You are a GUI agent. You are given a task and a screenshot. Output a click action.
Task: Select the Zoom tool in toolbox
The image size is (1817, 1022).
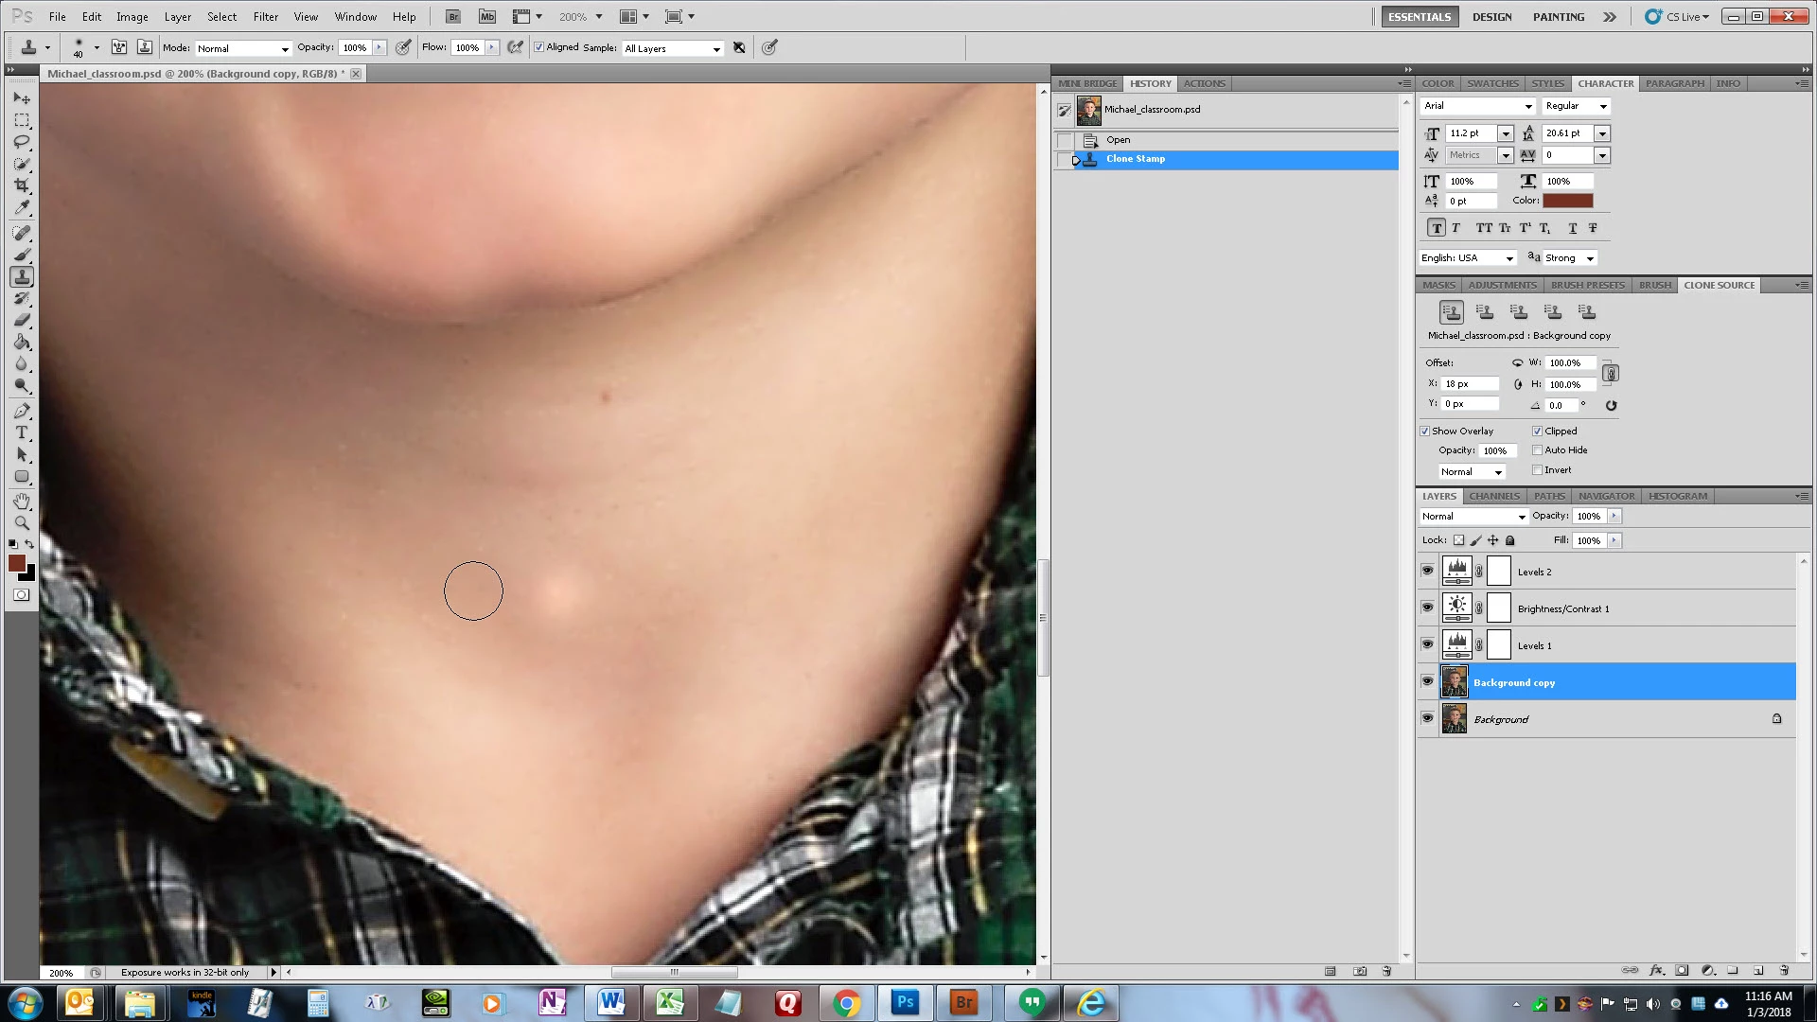coord(22,523)
